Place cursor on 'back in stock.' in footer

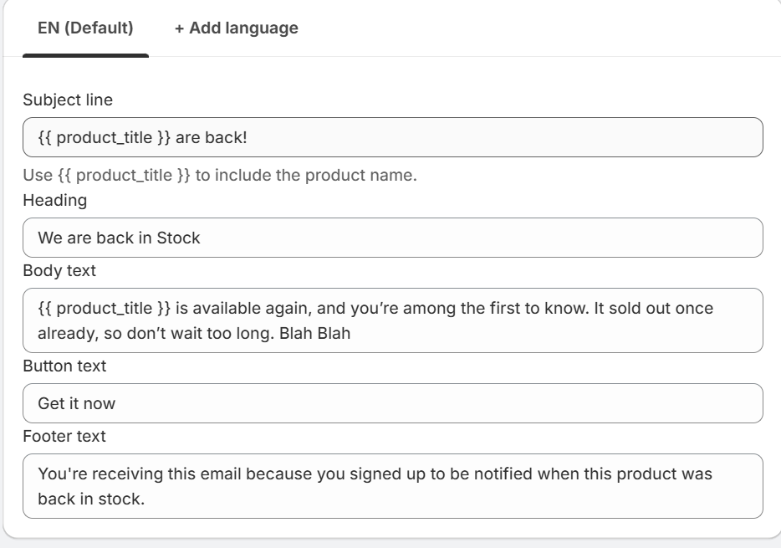point(91,499)
